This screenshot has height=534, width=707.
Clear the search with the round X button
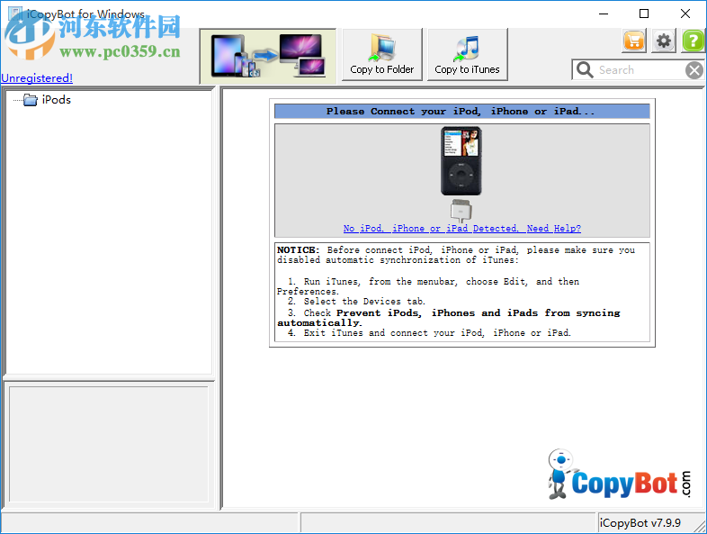tap(694, 70)
